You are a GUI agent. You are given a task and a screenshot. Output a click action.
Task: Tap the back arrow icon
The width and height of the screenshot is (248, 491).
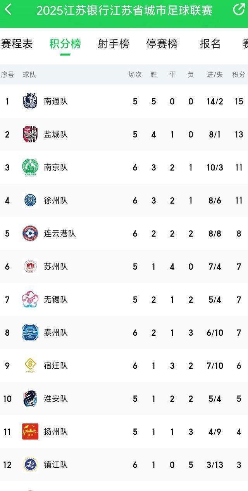click(x=8, y=10)
